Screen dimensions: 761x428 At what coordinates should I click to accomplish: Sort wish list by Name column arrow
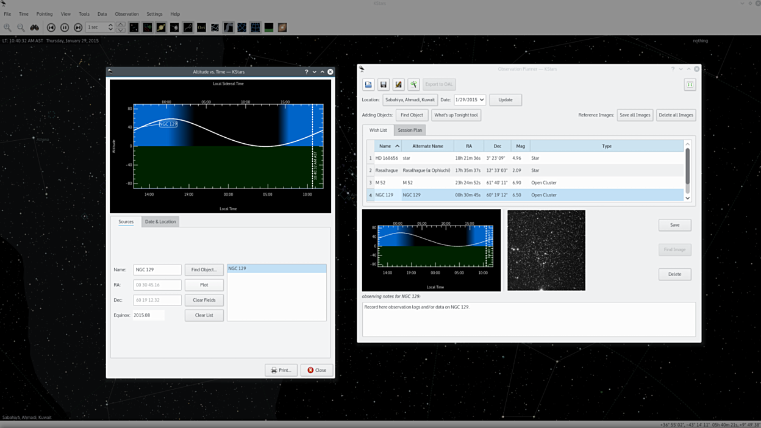(x=398, y=146)
